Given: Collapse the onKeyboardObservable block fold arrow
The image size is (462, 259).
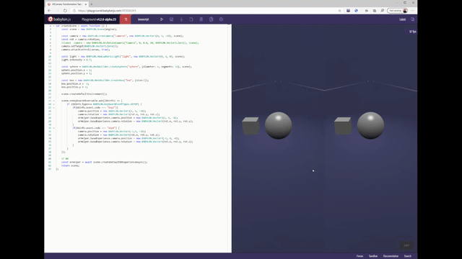Looking at the screenshot, I should [x=53, y=101].
